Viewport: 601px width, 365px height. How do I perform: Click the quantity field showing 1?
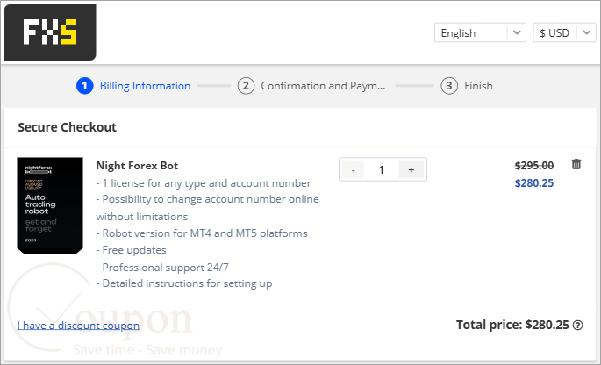[382, 169]
